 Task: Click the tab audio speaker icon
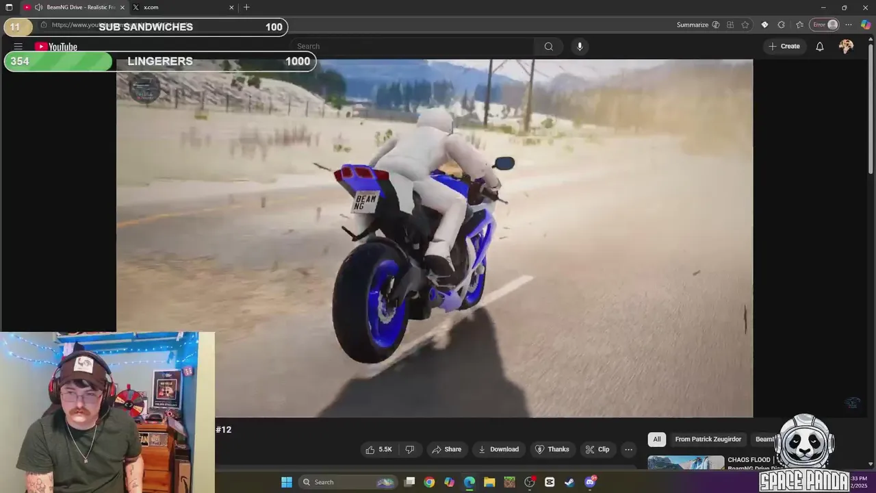38,8
